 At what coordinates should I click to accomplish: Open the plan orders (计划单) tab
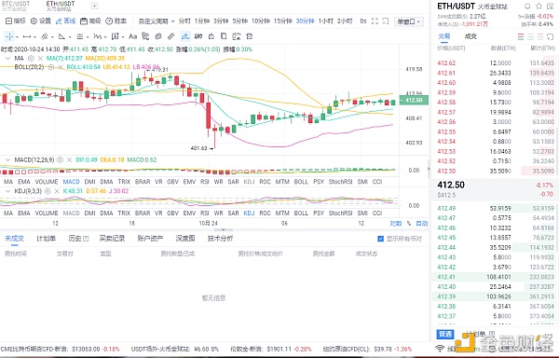47,238
